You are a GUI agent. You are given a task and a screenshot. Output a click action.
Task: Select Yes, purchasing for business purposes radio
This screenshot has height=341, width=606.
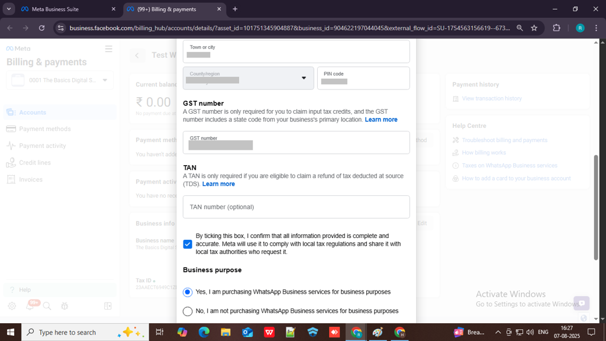(x=188, y=292)
